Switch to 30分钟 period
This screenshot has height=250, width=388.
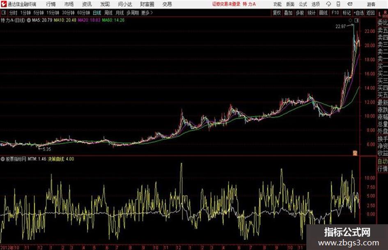68,13
